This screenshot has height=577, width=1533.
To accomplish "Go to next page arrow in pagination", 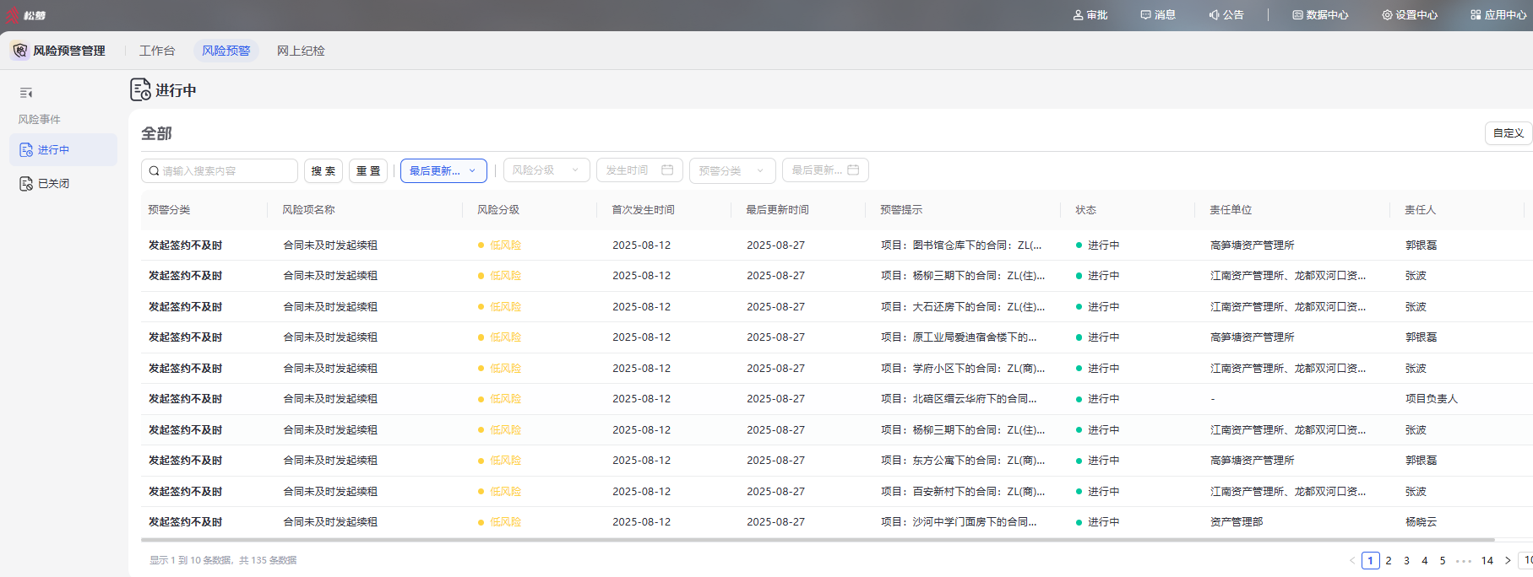I will tap(1508, 560).
